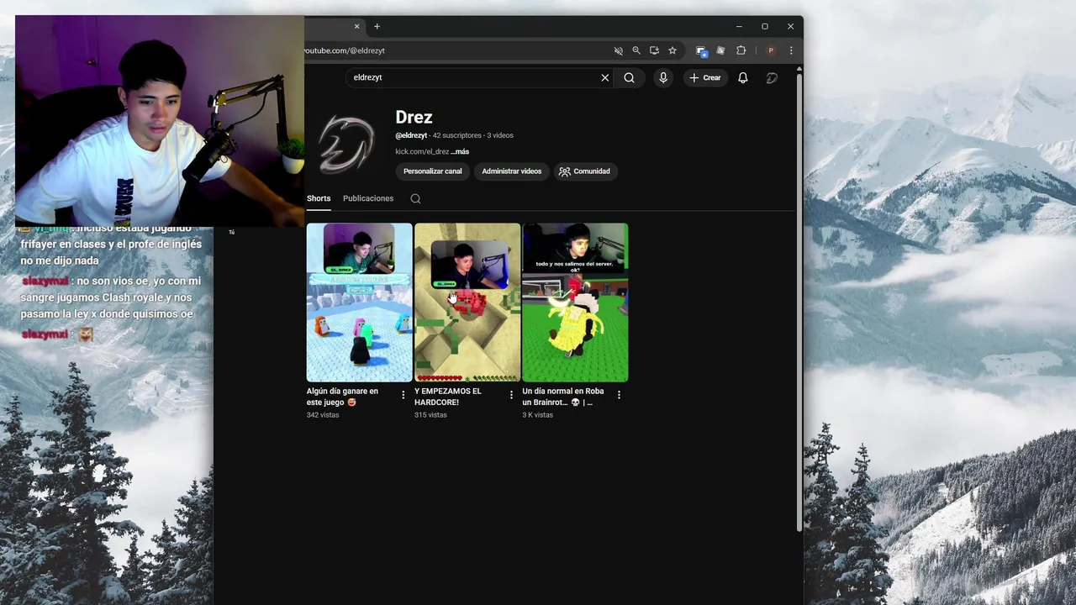Open a new browser tab
1076x605 pixels.
pos(377,26)
